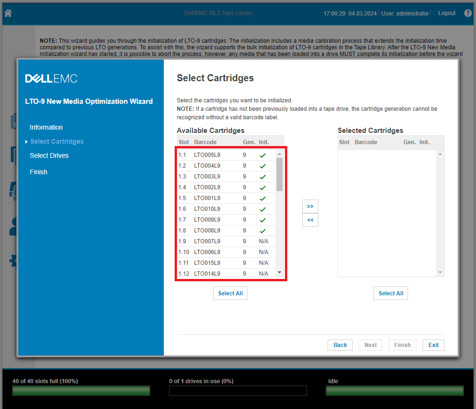The width and height of the screenshot is (476, 409).
Task: Open the help question mark icon
Action: pos(468,13)
